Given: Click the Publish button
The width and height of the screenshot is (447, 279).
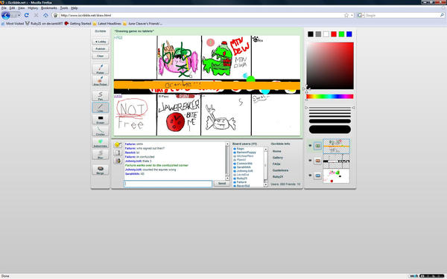Looking at the screenshot, I should [x=101, y=48].
